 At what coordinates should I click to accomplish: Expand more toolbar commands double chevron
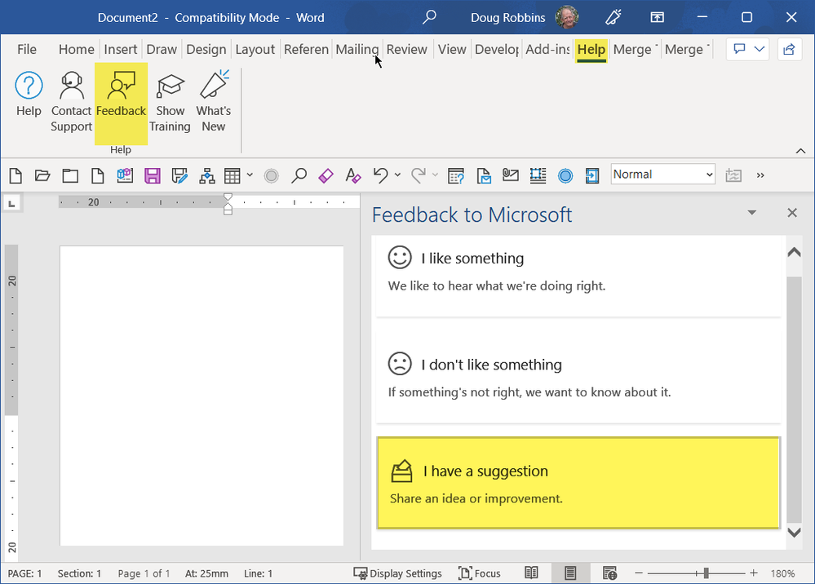[760, 175]
